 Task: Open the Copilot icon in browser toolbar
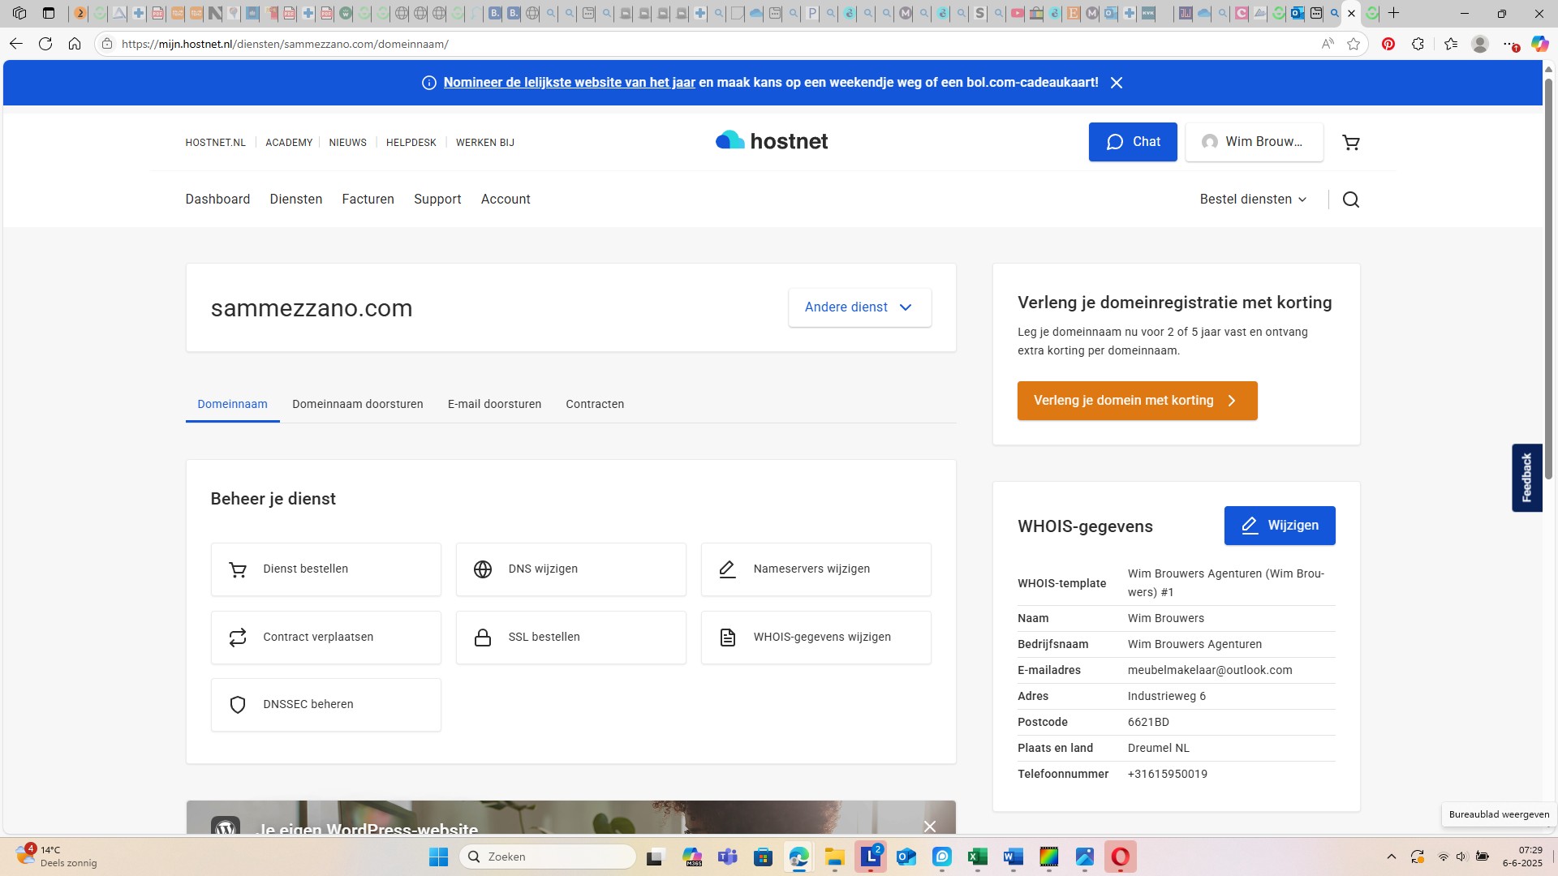click(x=1539, y=44)
